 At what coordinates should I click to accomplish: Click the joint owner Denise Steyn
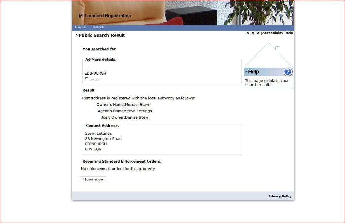tap(137, 118)
